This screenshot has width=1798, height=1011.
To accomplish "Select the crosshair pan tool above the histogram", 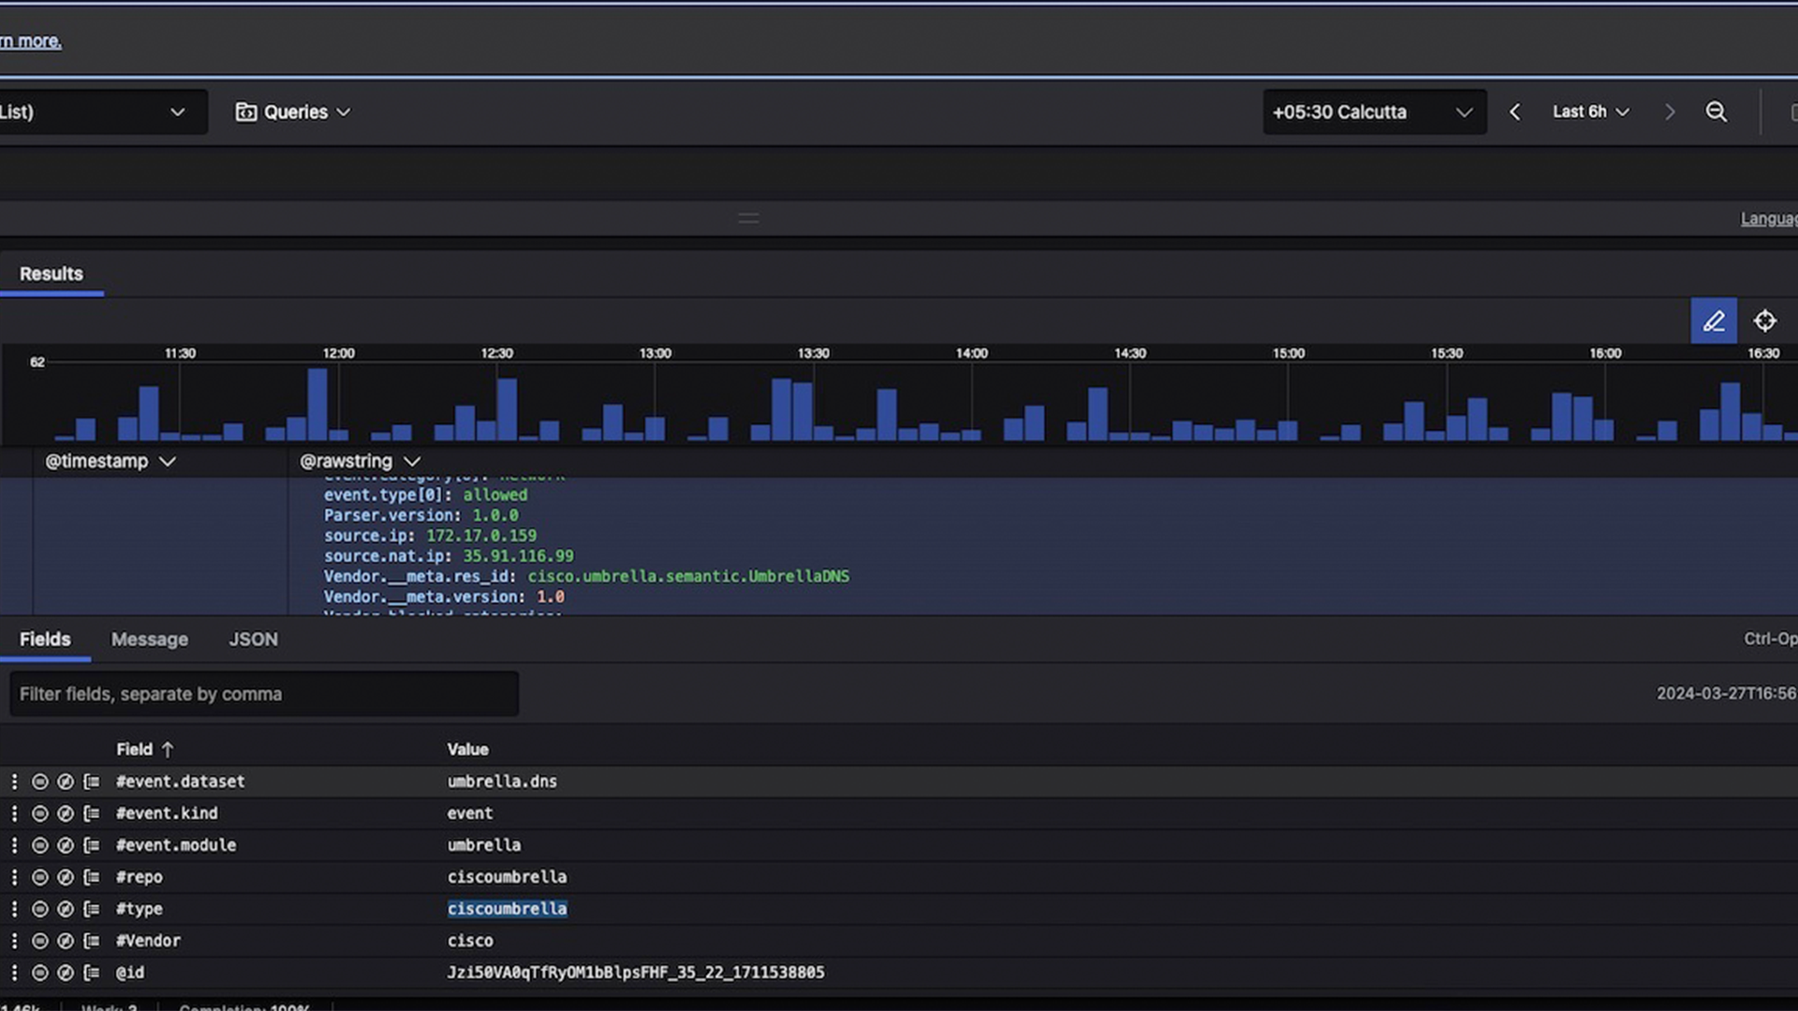I will pyautogui.click(x=1765, y=321).
